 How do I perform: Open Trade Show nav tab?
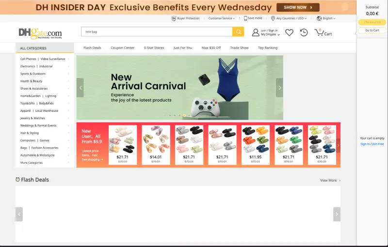239,47
